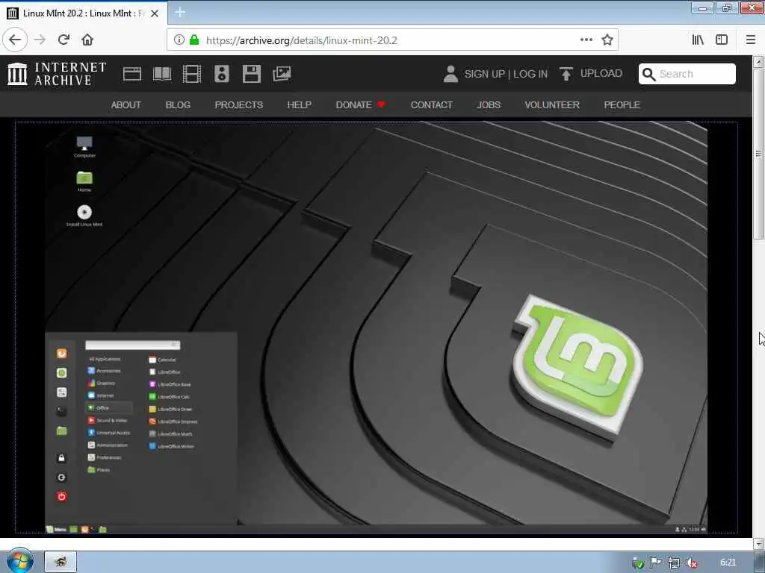Click the taskbar clock showing 6:21
Image resolution: width=765 pixels, height=573 pixels.
pos(728,563)
